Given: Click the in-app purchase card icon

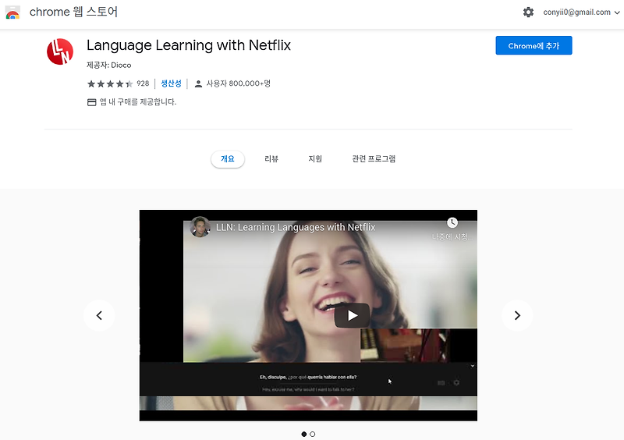Looking at the screenshot, I should [x=91, y=102].
